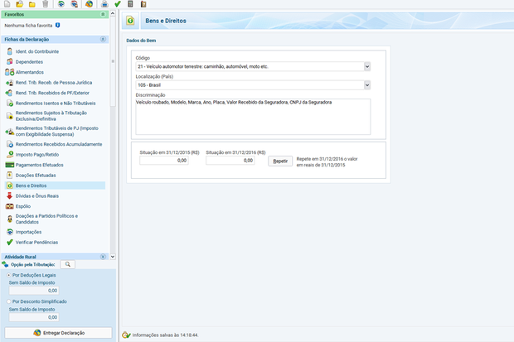This screenshot has height=342, width=514.
Task: Click the info icon next to Nenhuma ficha favorita
Action: coord(58,25)
